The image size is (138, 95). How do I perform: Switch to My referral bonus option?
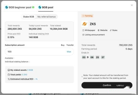click(47, 17)
